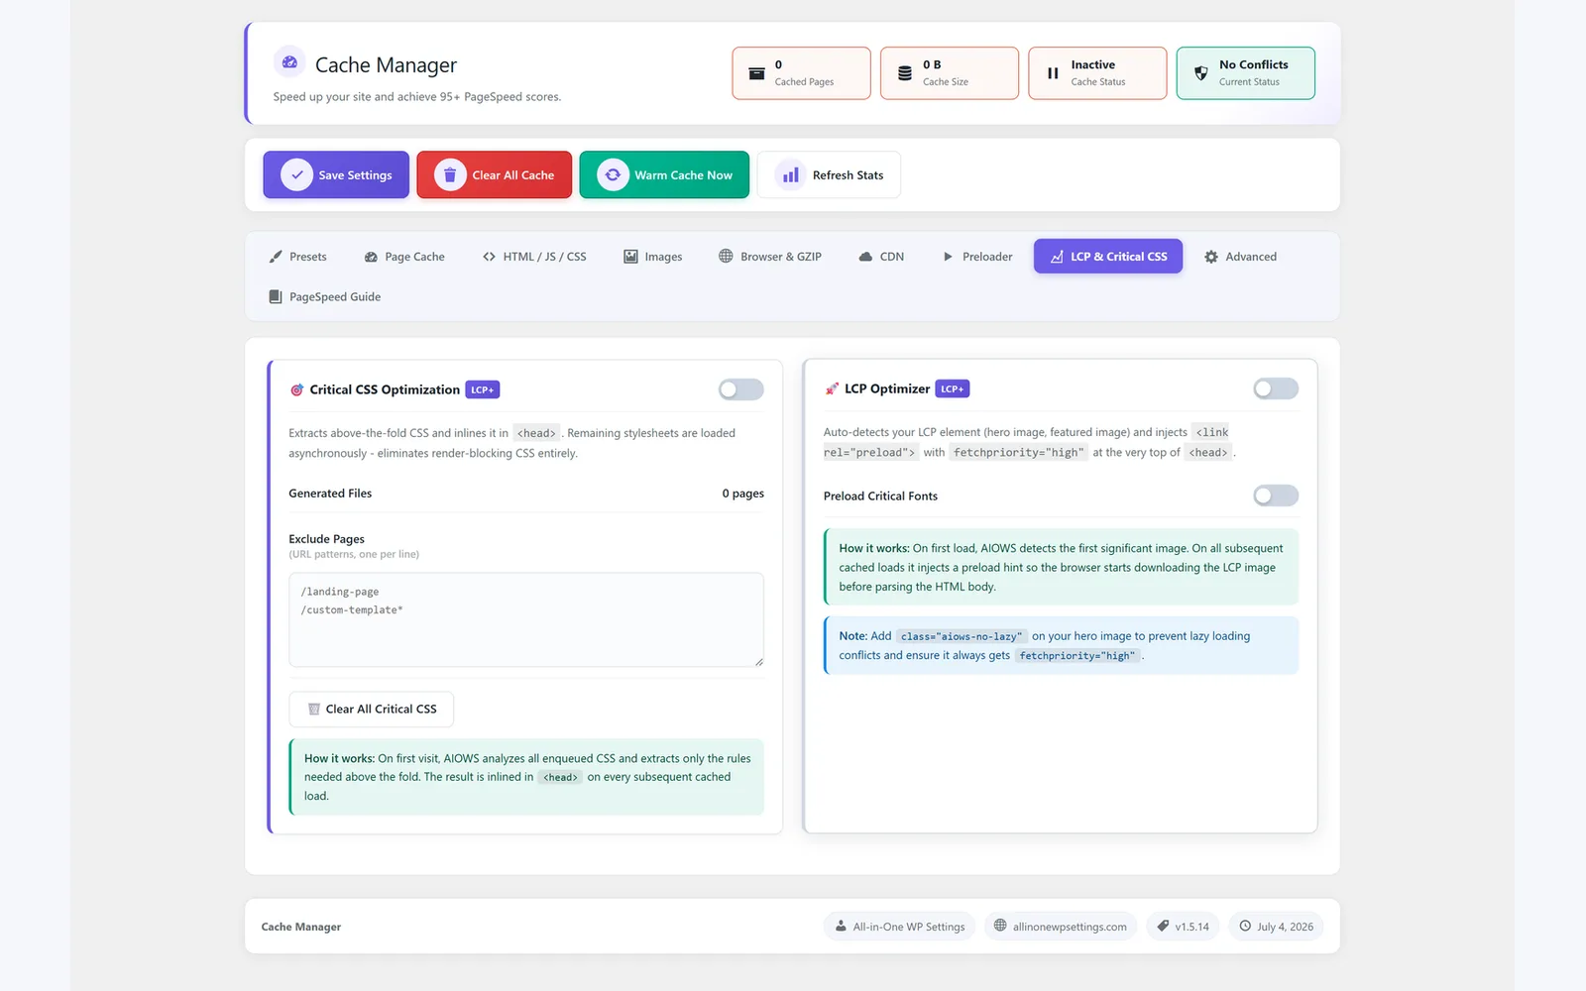Click the clock icon next to July 4, 2026

tap(1245, 926)
